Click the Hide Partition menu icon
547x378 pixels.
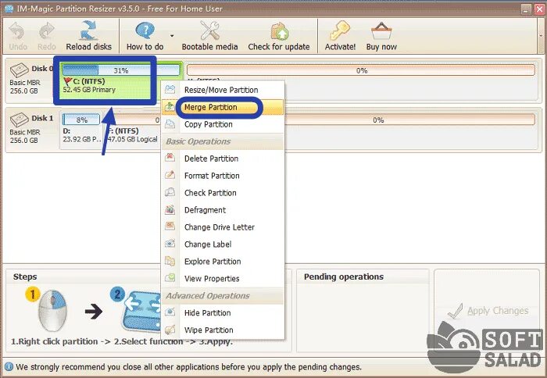[170, 312]
